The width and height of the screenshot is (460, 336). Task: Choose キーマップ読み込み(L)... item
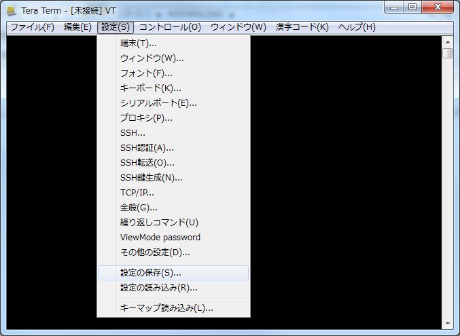click(166, 308)
